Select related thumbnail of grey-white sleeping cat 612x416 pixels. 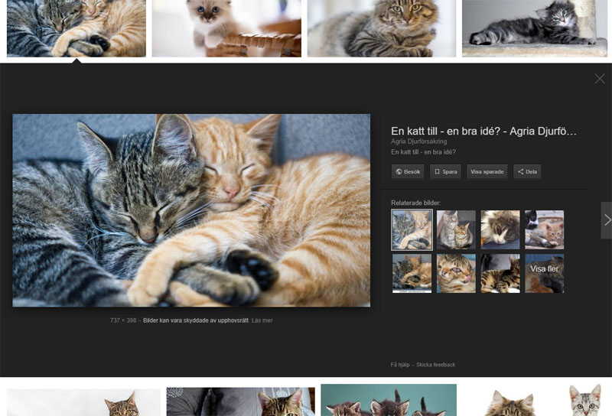pos(500,230)
